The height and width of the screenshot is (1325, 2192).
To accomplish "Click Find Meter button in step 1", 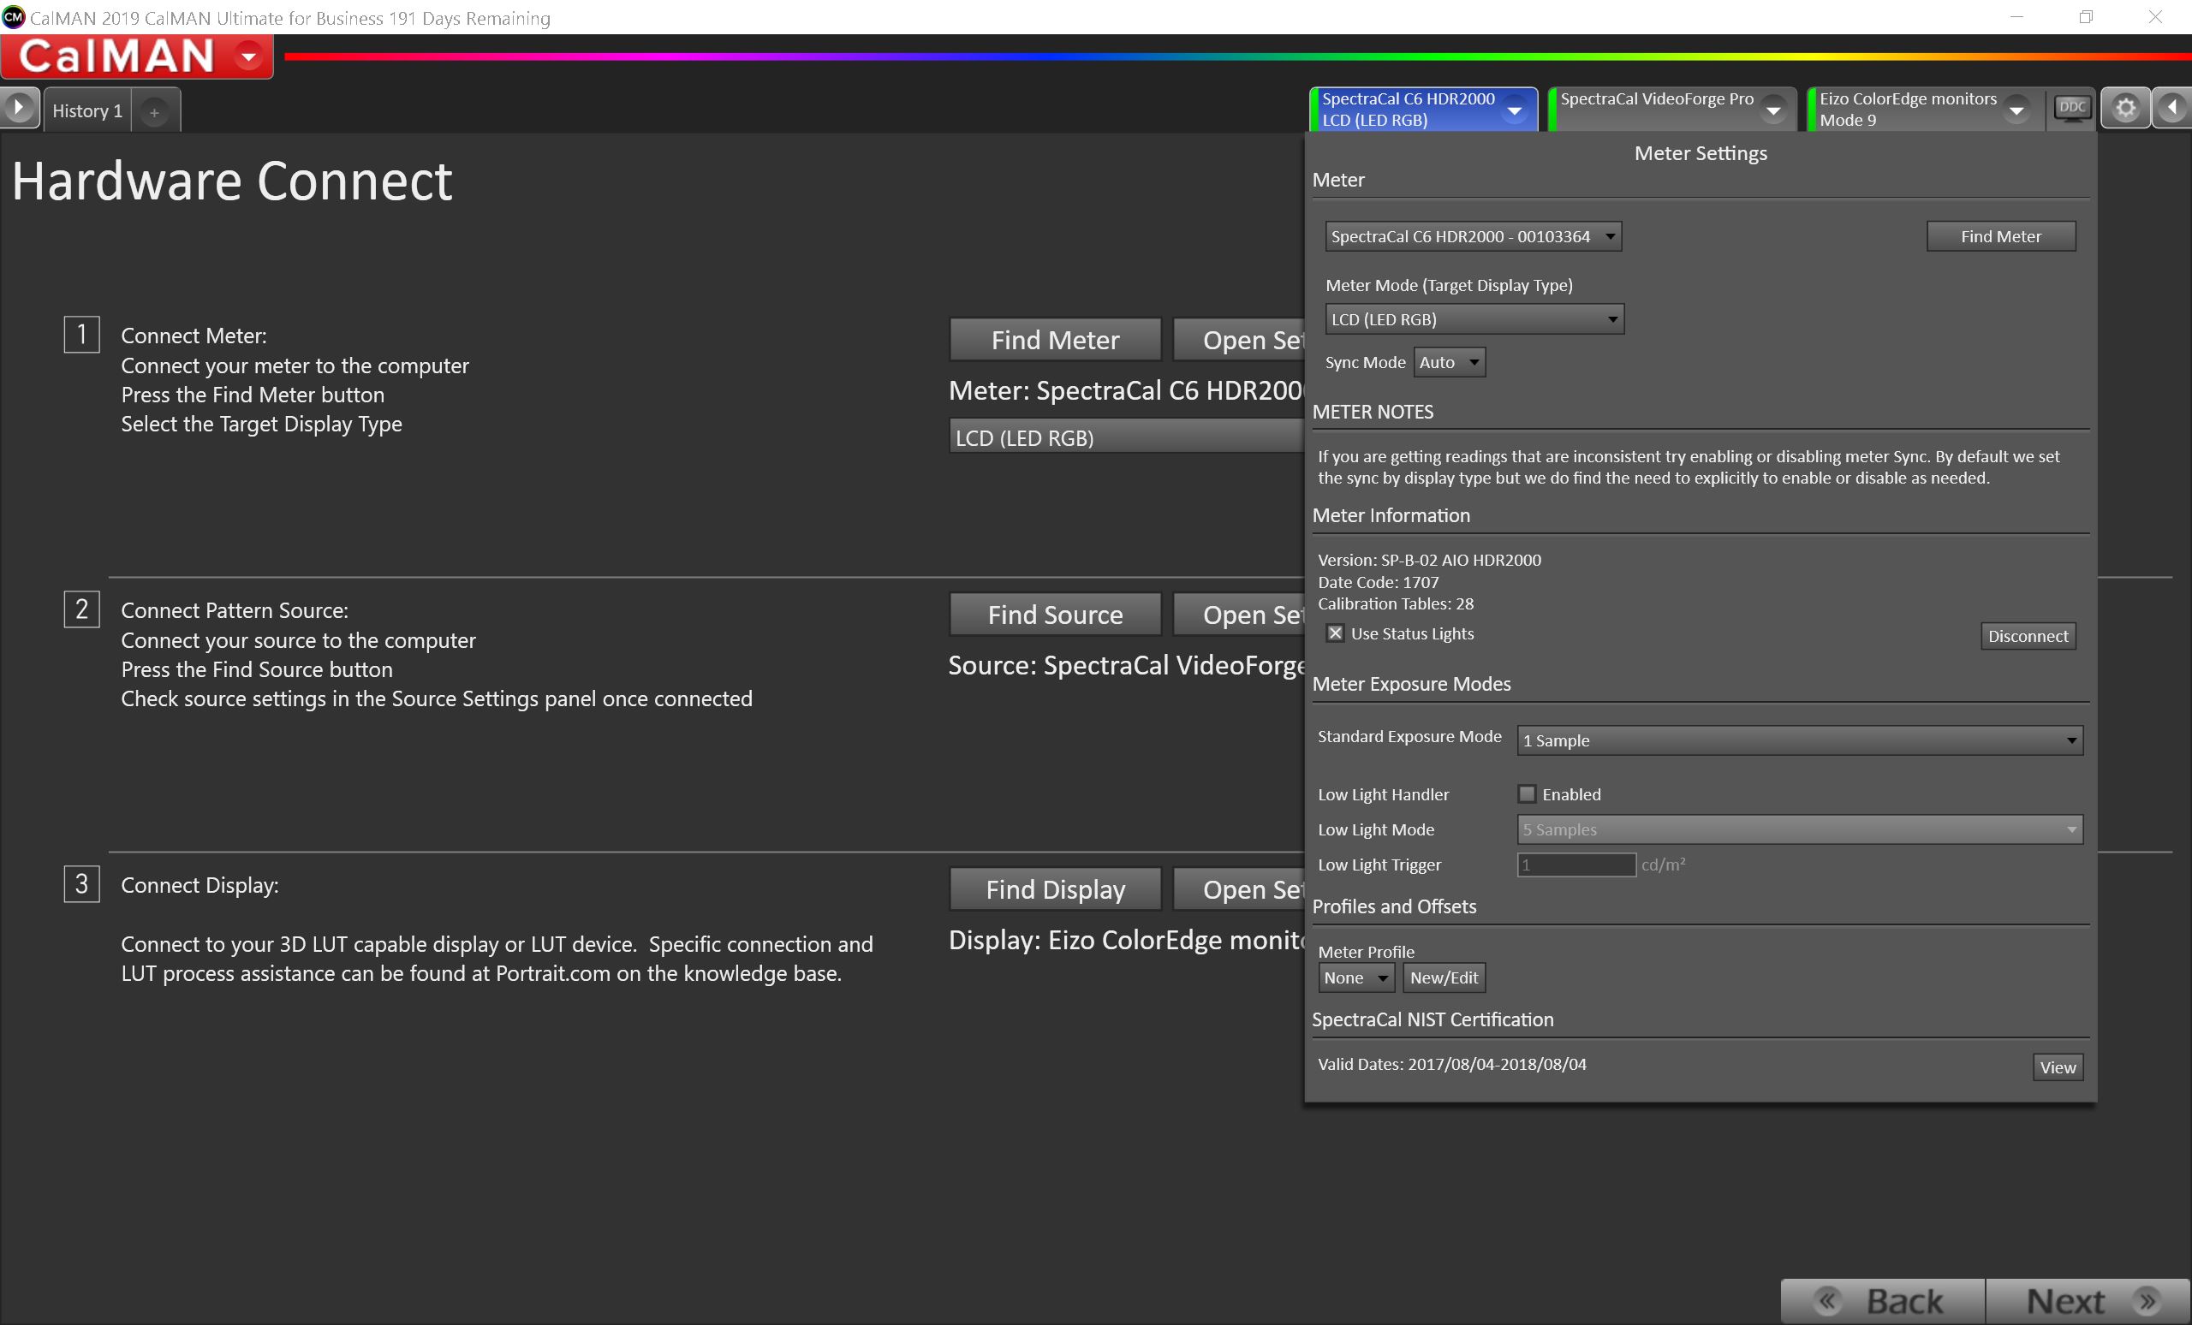I will click(x=1055, y=340).
